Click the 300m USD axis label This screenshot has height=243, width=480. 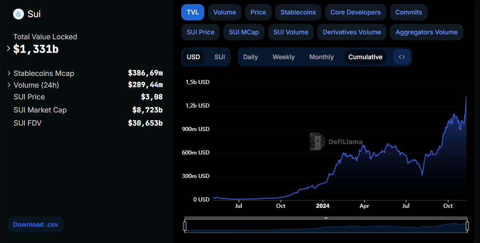point(196,176)
